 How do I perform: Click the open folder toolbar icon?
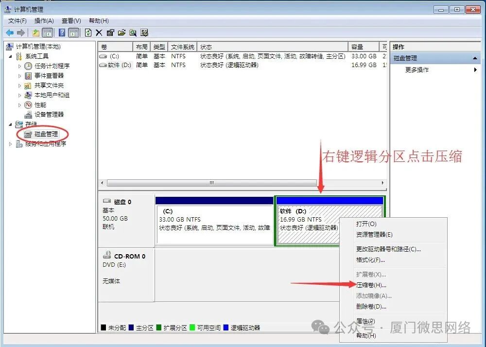point(122,33)
